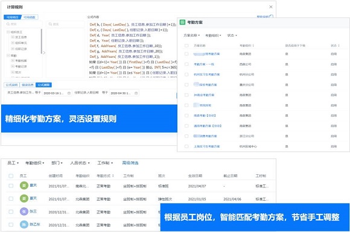
Task: Tick the checkbox for 杭州实习生考勤方案 row
Action: [x=186, y=75]
